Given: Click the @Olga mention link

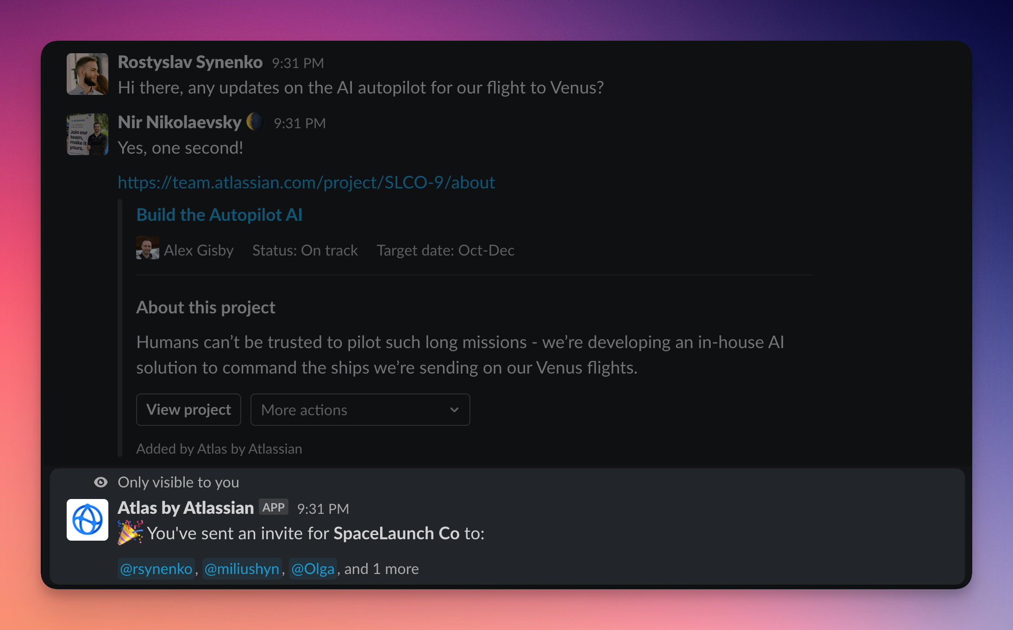Looking at the screenshot, I should point(313,568).
